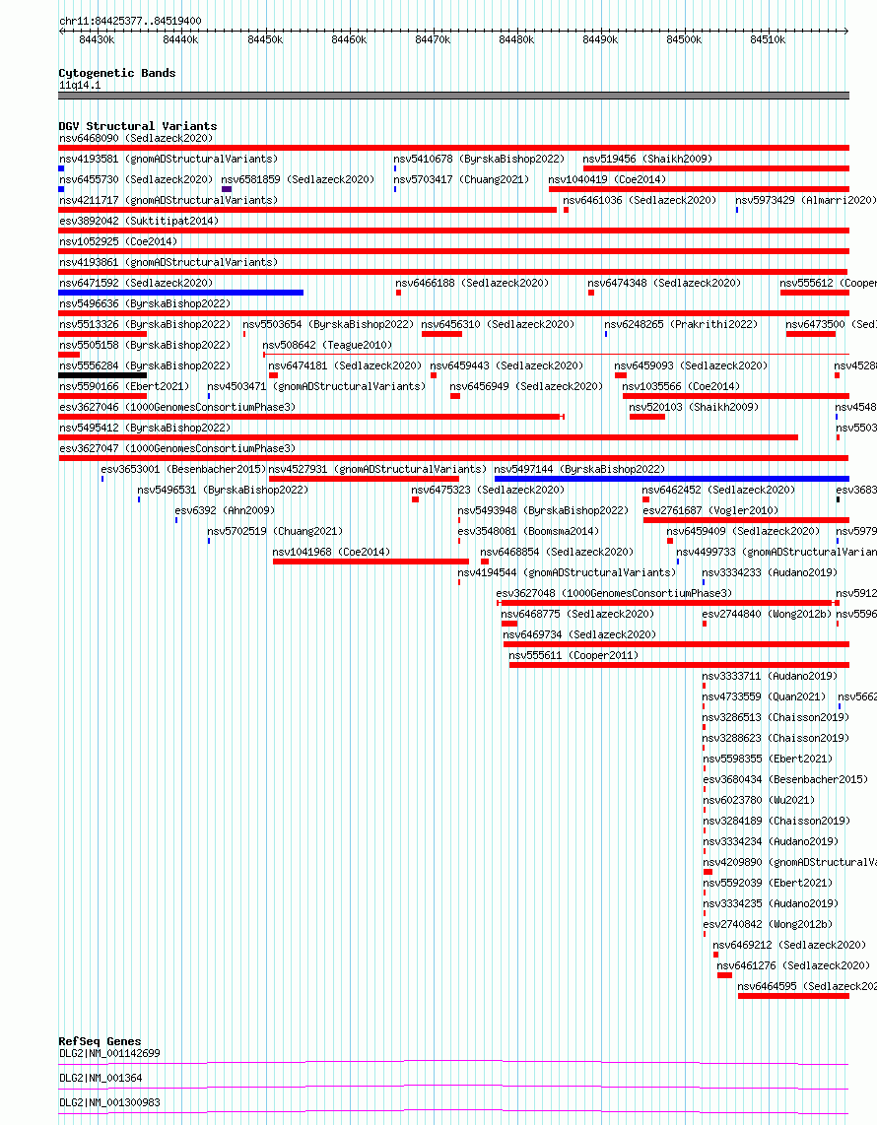Click variant esv3653001 (Besenbacher2015)

pos(183,470)
